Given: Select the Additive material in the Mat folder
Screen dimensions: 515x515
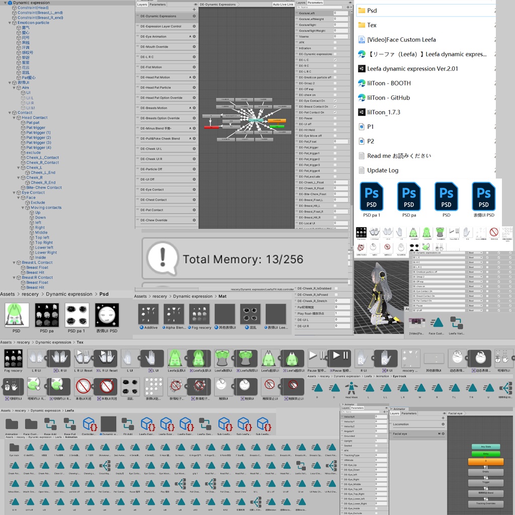Looking at the screenshot, I should (x=148, y=314).
